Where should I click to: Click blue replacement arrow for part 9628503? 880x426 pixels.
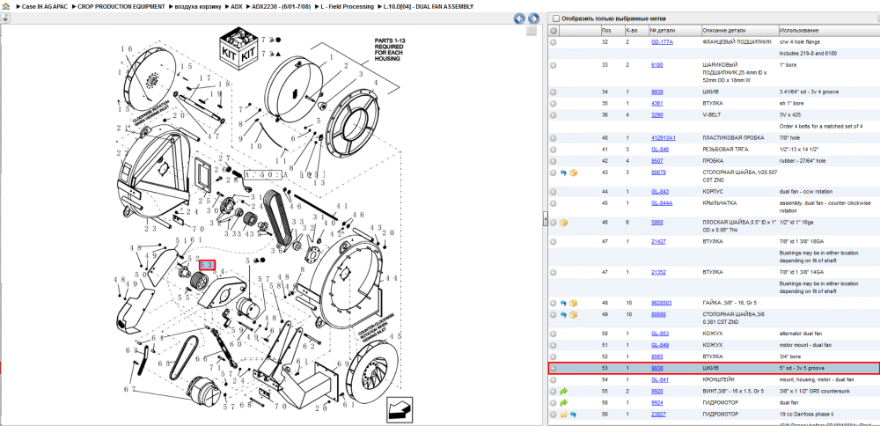[x=563, y=303]
